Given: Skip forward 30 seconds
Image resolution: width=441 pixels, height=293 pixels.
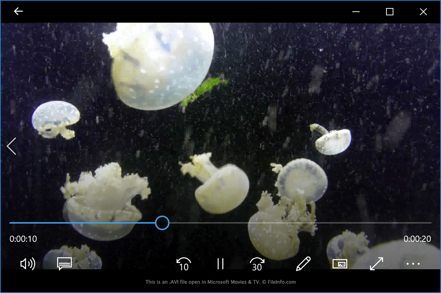Looking at the screenshot, I should pos(257,264).
